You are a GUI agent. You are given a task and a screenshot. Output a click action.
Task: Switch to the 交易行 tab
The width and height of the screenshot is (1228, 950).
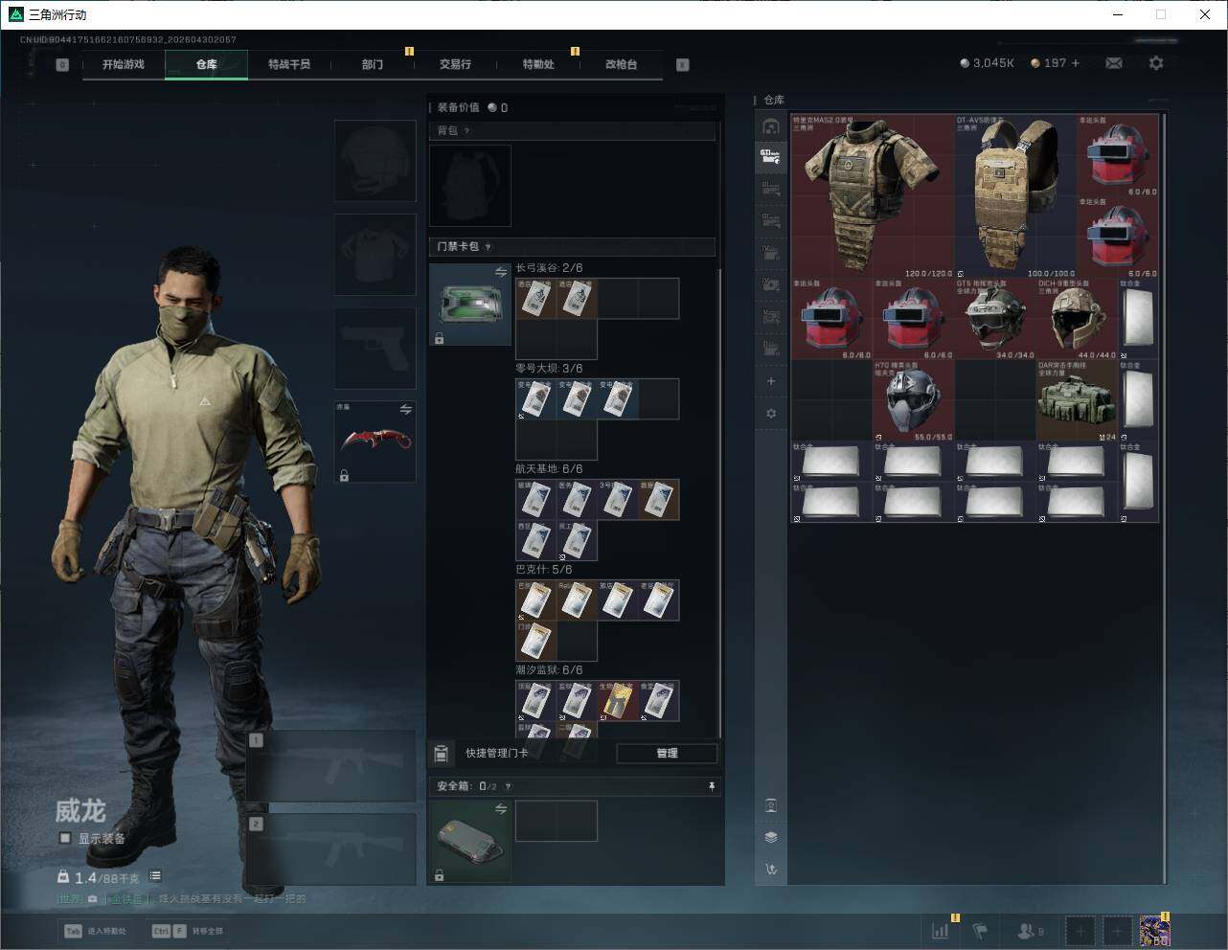click(455, 64)
